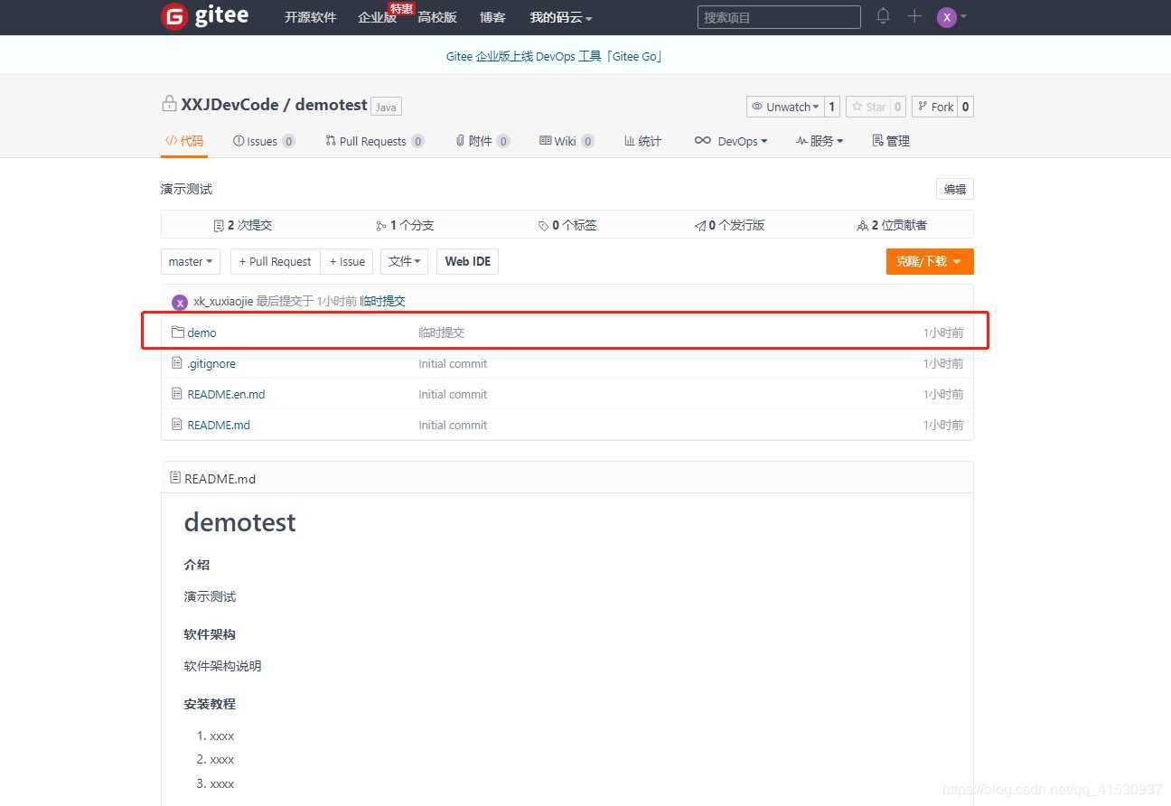Expand the 克隆/下载 dropdown button

[x=930, y=261]
